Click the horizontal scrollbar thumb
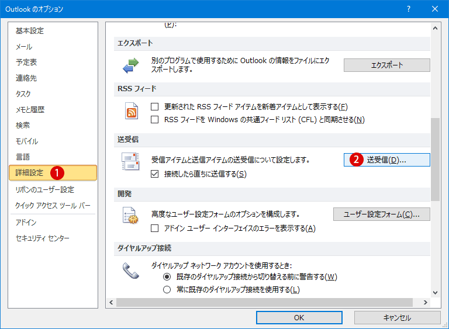This screenshot has width=449, height=329. (264, 302)
